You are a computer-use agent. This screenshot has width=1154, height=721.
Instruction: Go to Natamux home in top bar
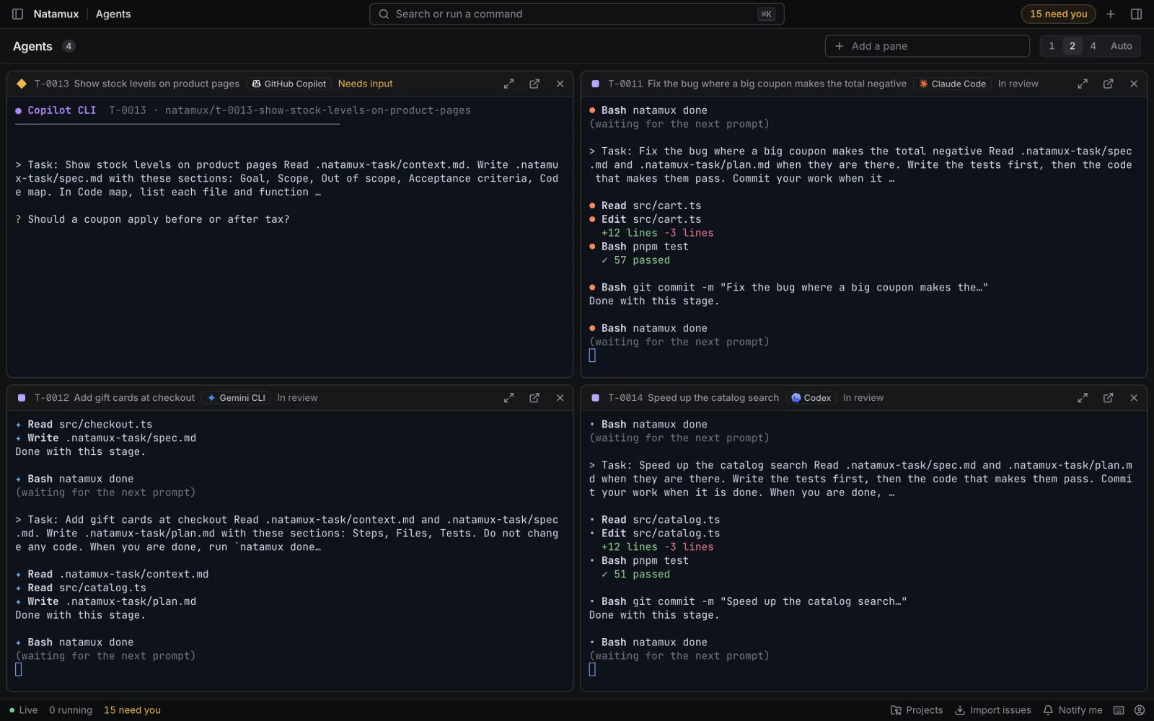click(56, 14)
